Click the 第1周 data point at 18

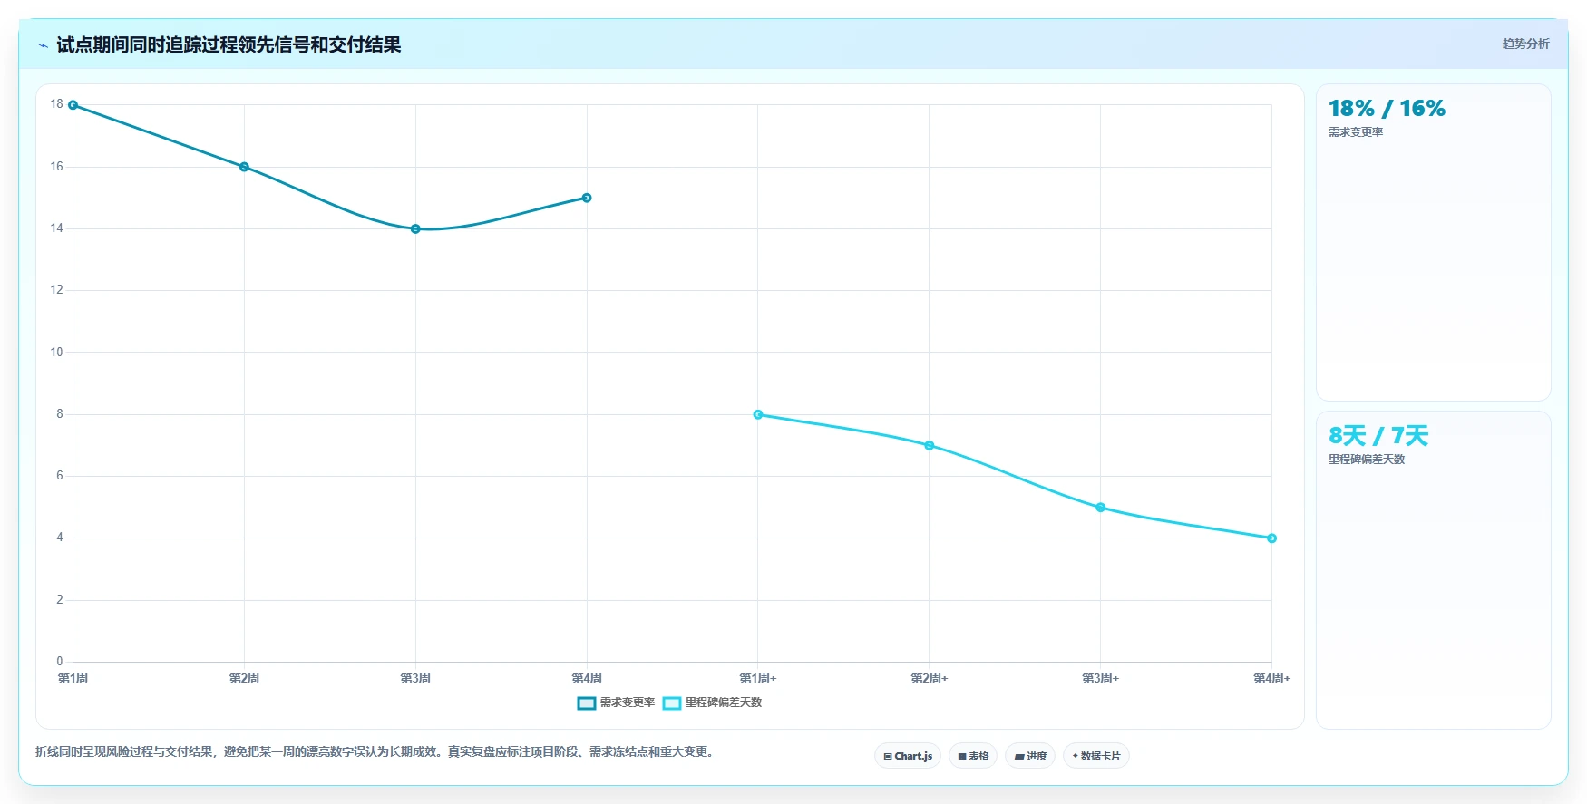(73, 105)
